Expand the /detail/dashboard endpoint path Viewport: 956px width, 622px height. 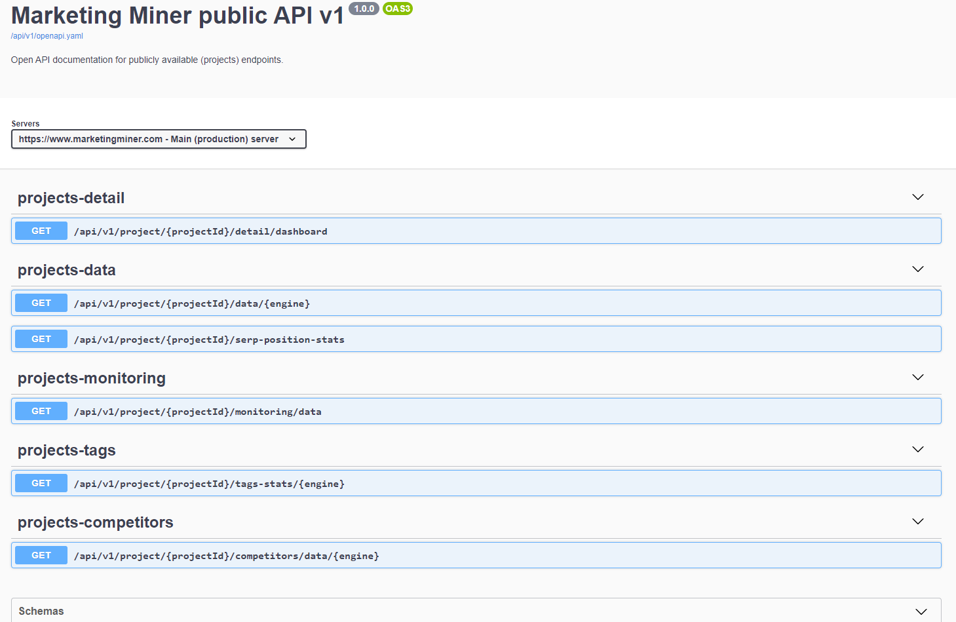pyautogui.click(x=201, y=231)
